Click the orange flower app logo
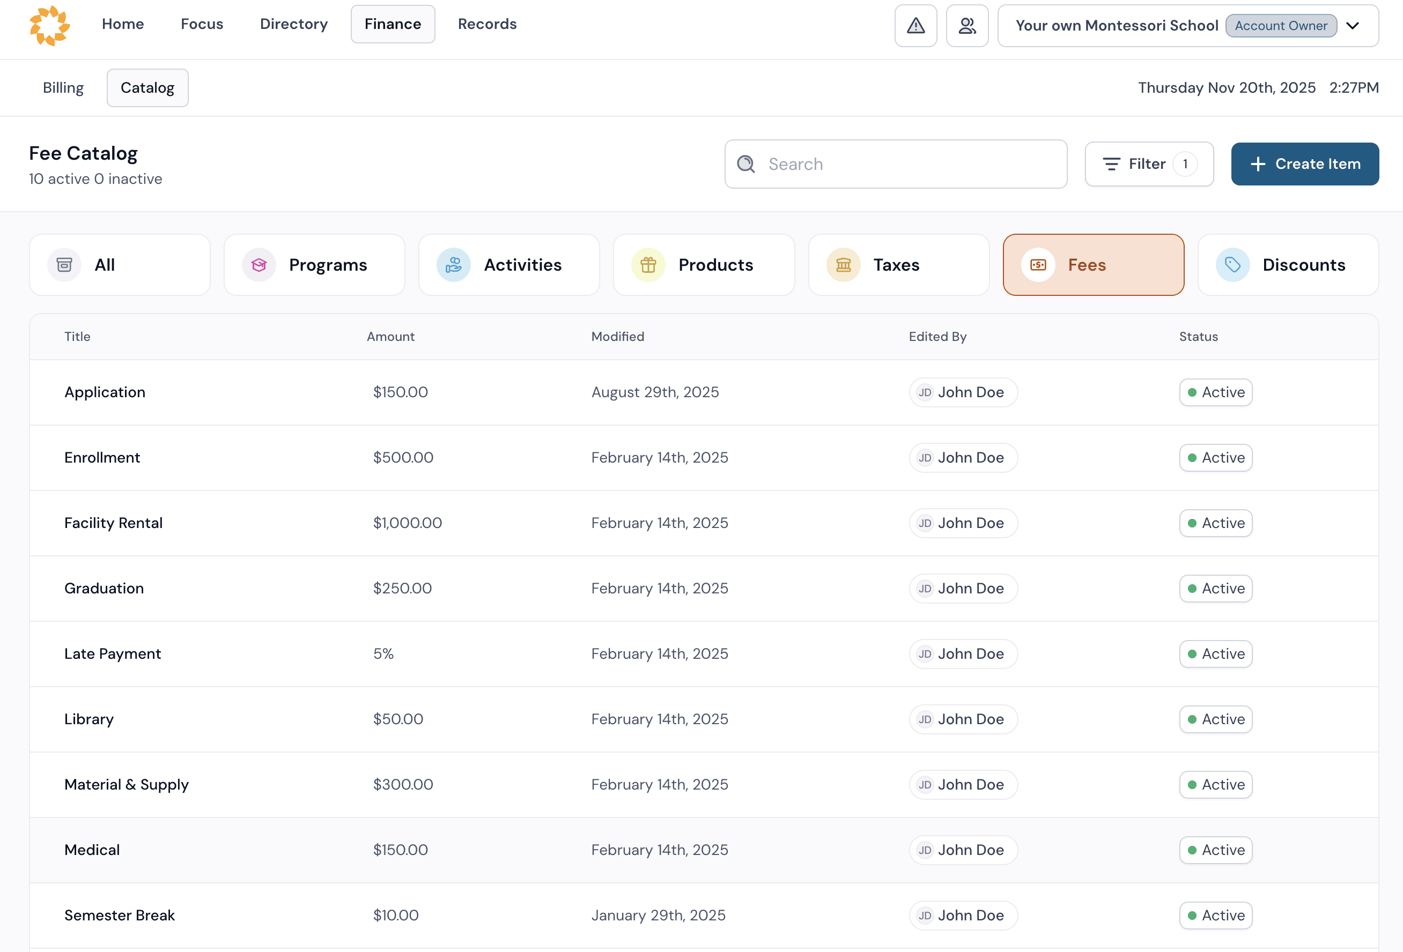Image resolution: width=1403 pixels, height=952 pixels. [x=50, y=25]
